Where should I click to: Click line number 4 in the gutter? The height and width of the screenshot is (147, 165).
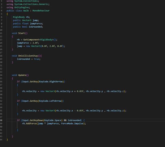click(1, 11)
